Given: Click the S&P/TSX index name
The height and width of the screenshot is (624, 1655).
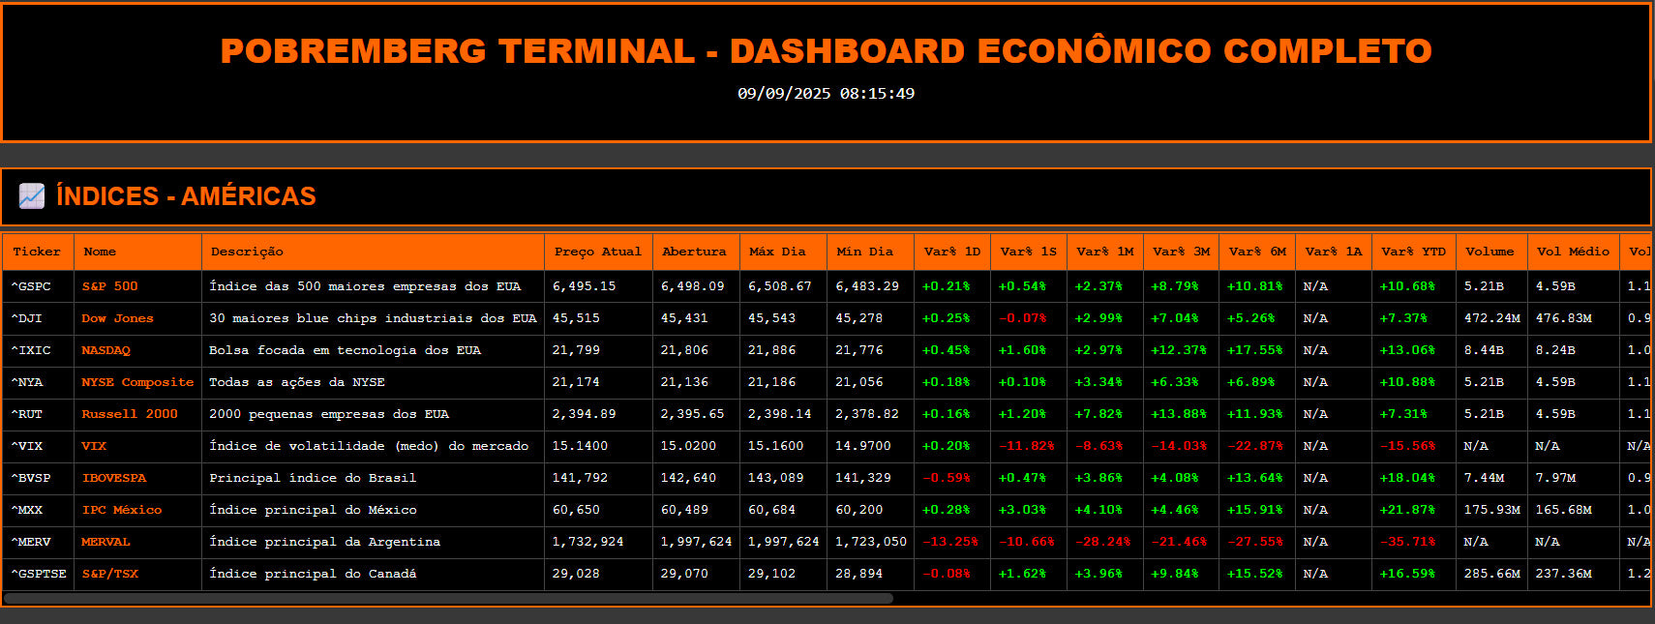Looking at the screenshot, I should 109,574.
